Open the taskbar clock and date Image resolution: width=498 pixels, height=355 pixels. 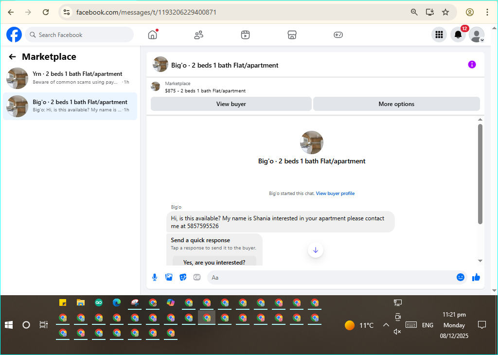click(x=454, y=325)
